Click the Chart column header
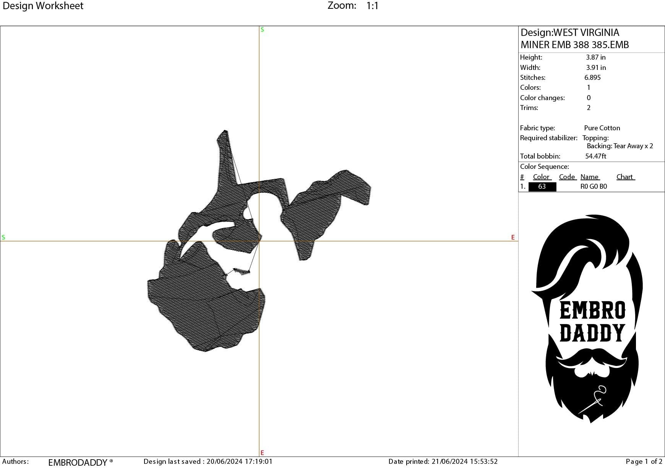This screenshot has height=468, width=665. click(x=625, y=177)
